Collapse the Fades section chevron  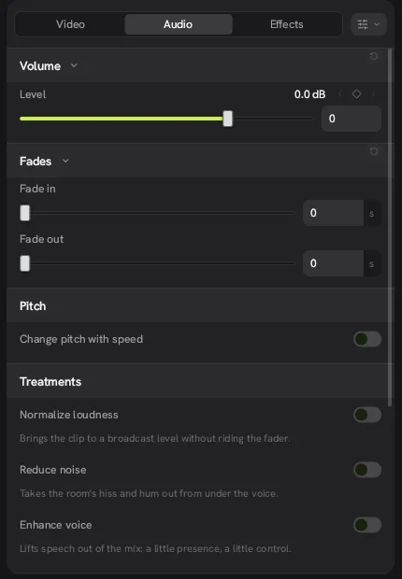(65, 161)
